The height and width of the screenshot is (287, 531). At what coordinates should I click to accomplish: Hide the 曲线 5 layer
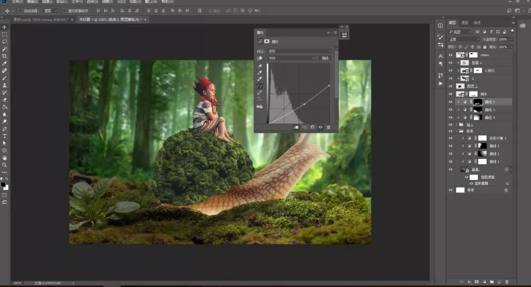click(450, 110)
